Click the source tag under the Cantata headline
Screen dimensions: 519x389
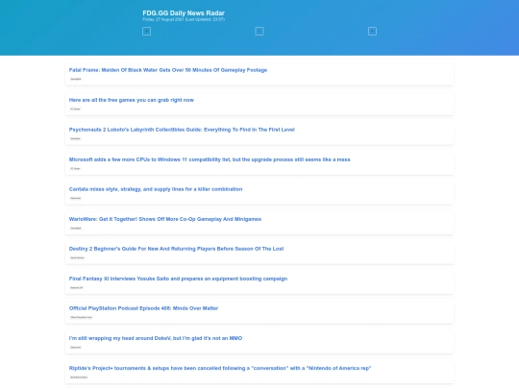pyautogui.click(x=76, y=198)
